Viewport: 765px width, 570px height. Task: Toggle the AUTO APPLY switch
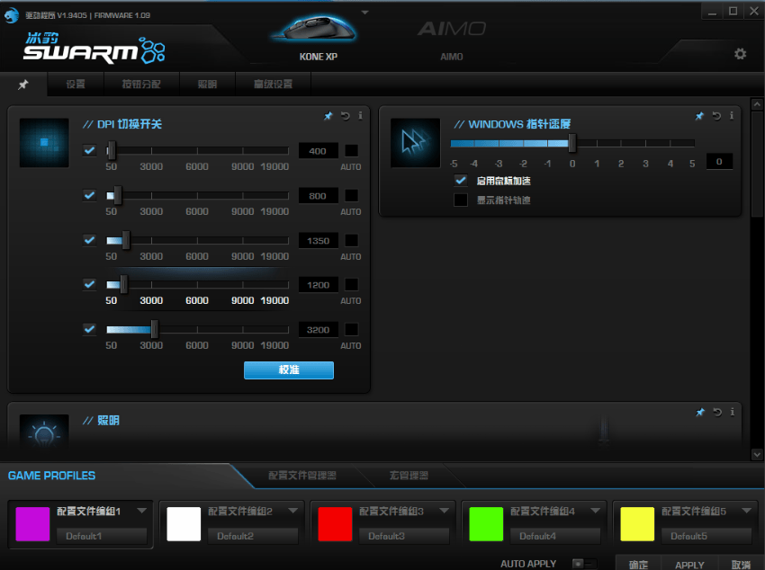coord(584,563)
